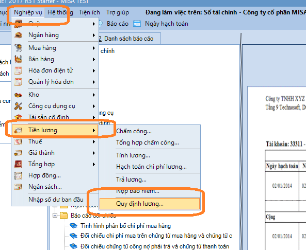The image size is (306, 250).
Task: Open Đối chiếu chi phí mua report
Action: click(x=156, y=236)
